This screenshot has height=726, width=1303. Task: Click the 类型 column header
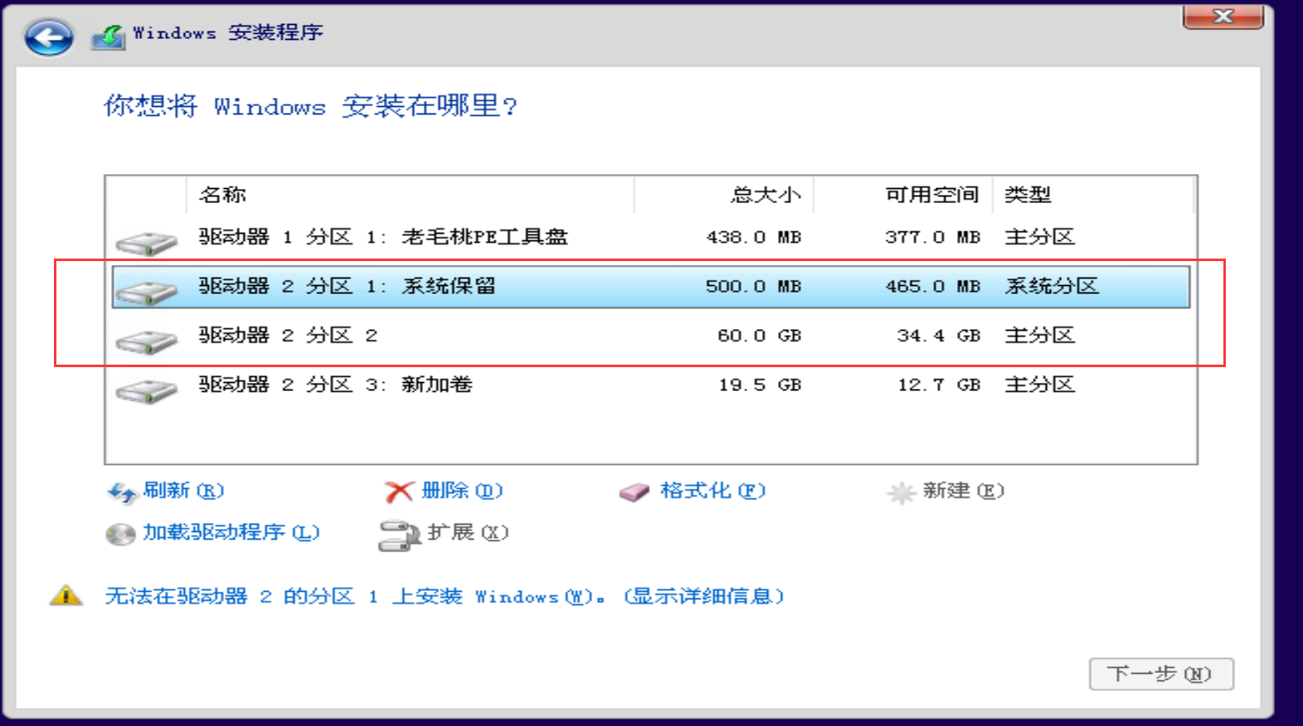tap(1093, 196)
